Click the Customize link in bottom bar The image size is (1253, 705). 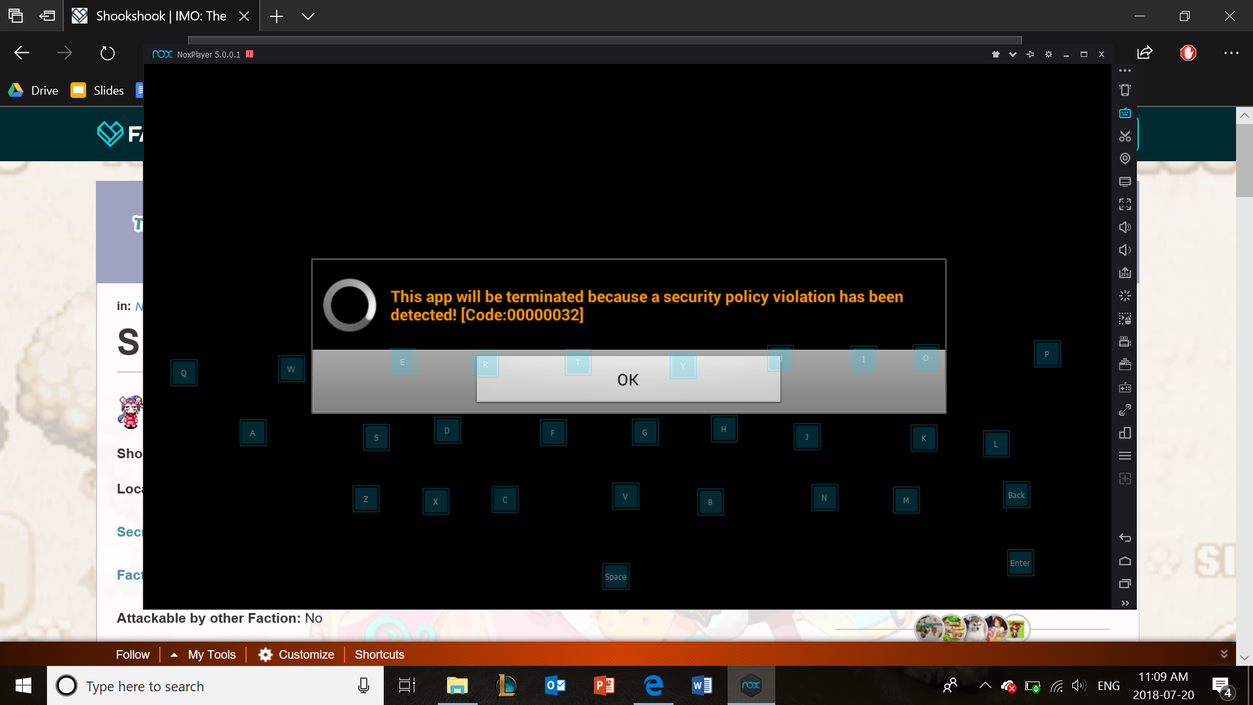306,654
